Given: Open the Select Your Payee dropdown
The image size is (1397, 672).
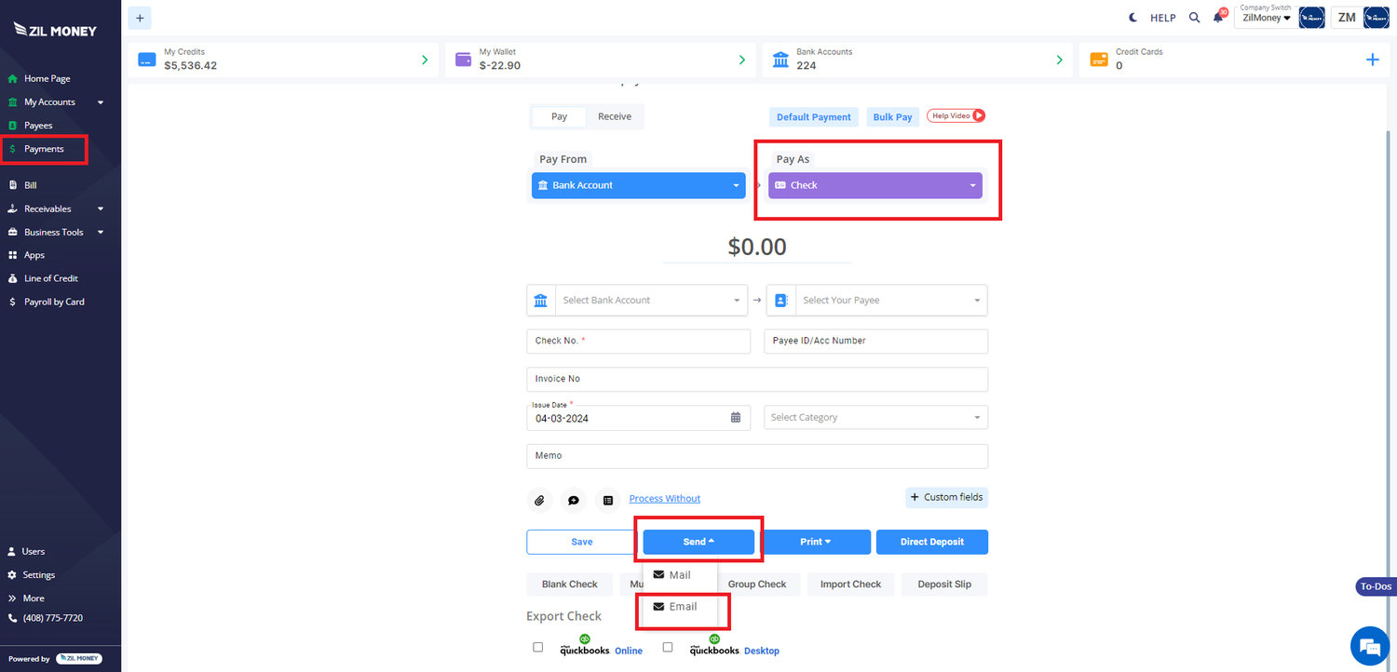Looking at the screenshot, I should pos(890,300).
